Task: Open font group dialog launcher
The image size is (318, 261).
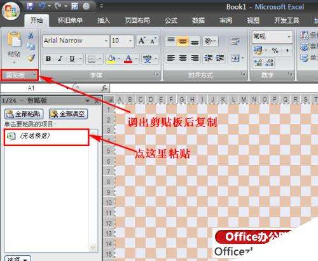Action: point(156,74)
